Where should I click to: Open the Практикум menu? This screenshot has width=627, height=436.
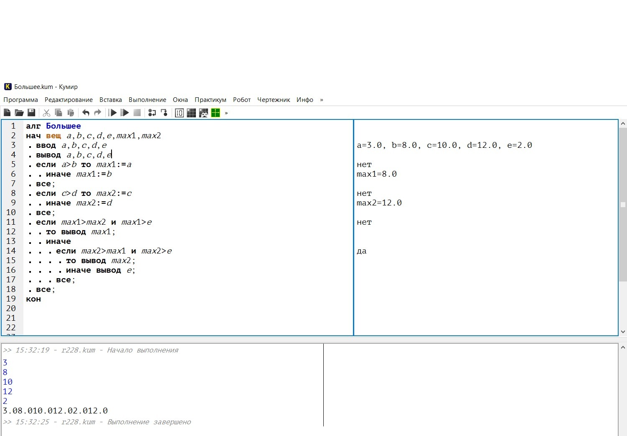(x=210, y=100)
